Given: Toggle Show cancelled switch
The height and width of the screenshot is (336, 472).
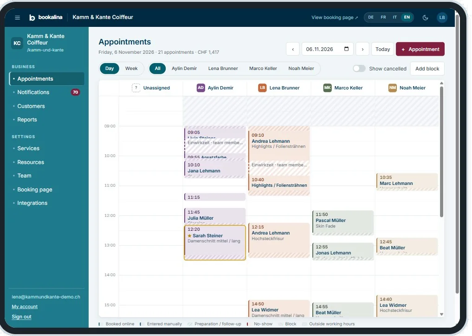Looking at the screenshot, I should point(359,69).
